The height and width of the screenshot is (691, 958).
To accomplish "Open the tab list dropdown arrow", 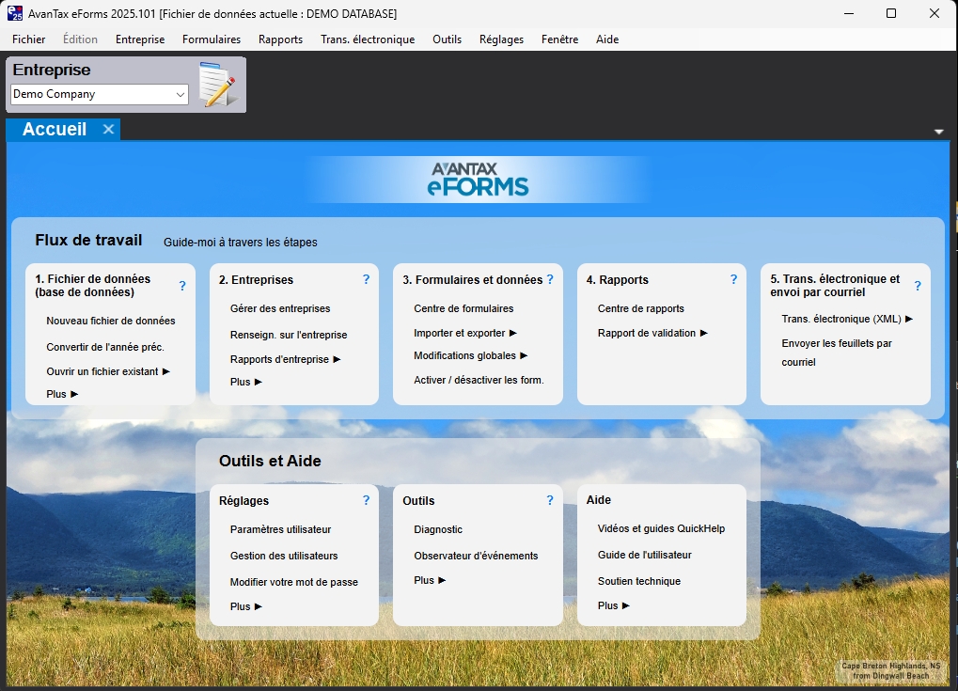I will (939, 132).
